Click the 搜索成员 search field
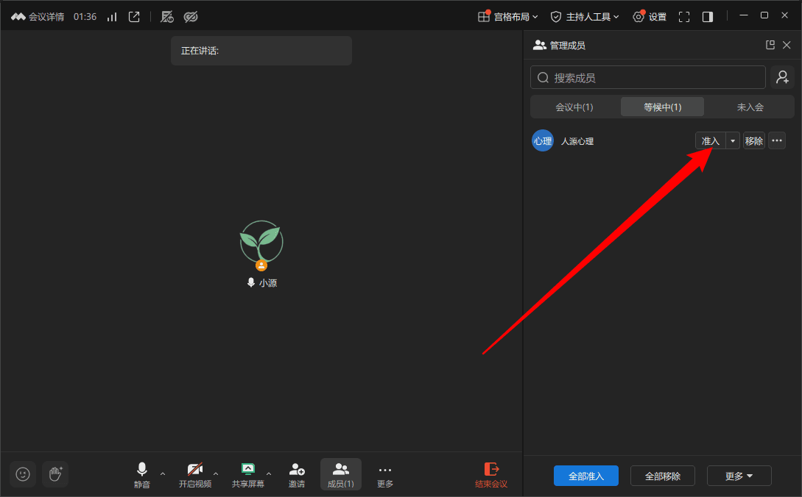Screen dimensions: 802x497 [647, 78]
